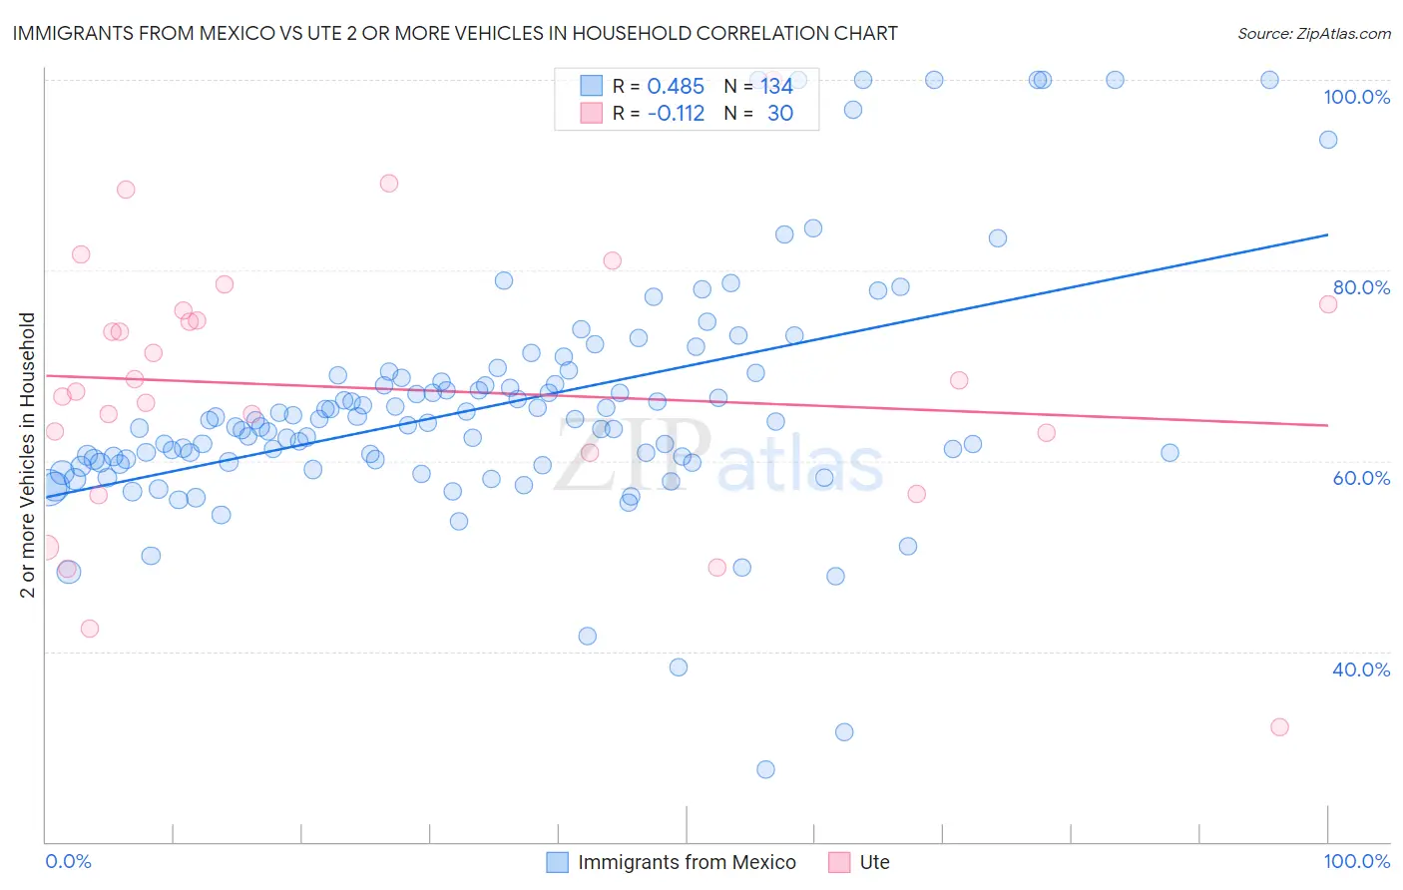
Task: Click the N value 134 in stats box
Action: [x=776, y=86]
